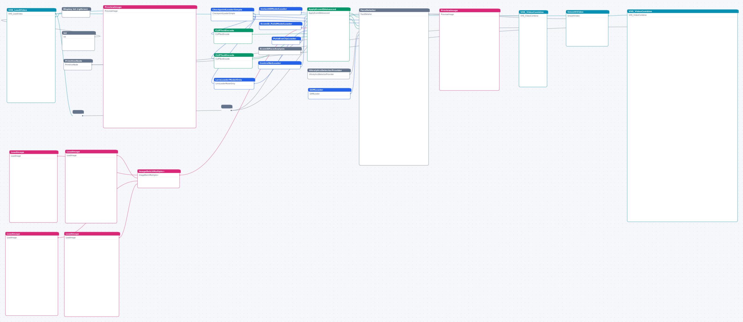Click the Display Int (rgthree) node title
The image size is (743, 322).
(x=76, y=9)
